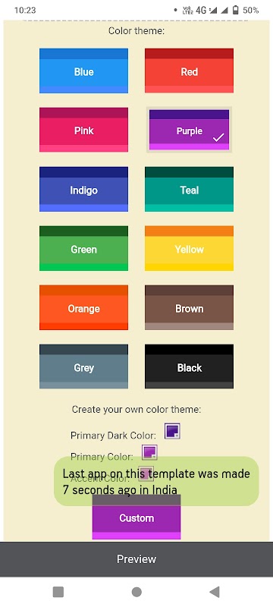Select the Green color theme
Viewport: 273px width, 607px height.
point(83,248)
